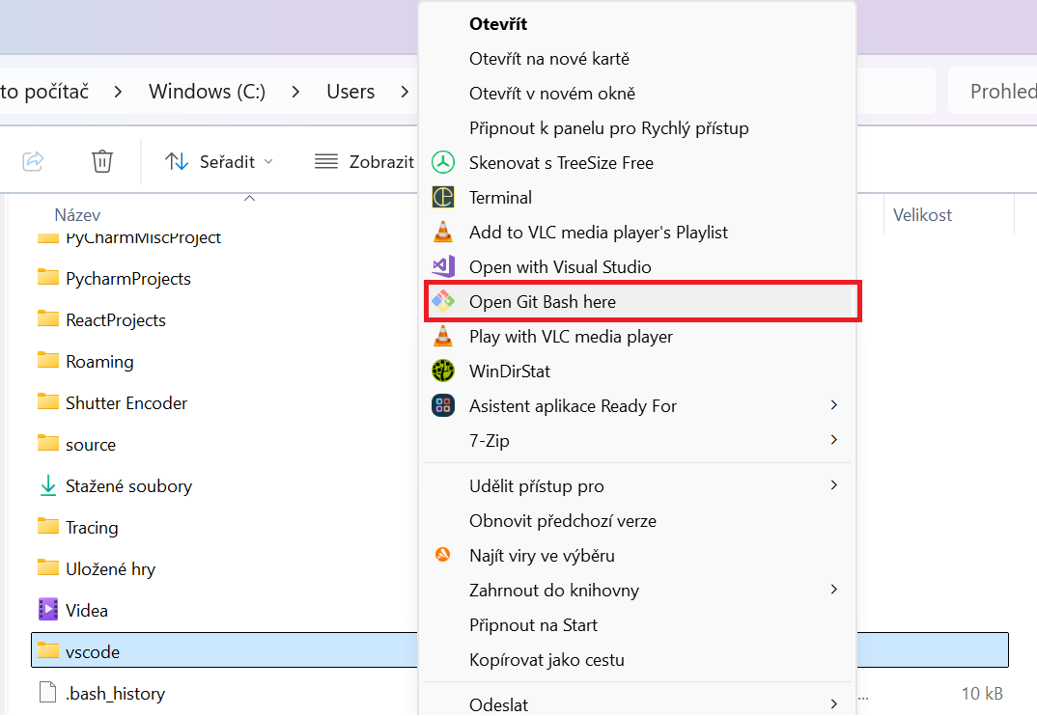
Task: Expand the Udělit přístup pro submenu
Action: pyautogui.click(x=833, y=485)
